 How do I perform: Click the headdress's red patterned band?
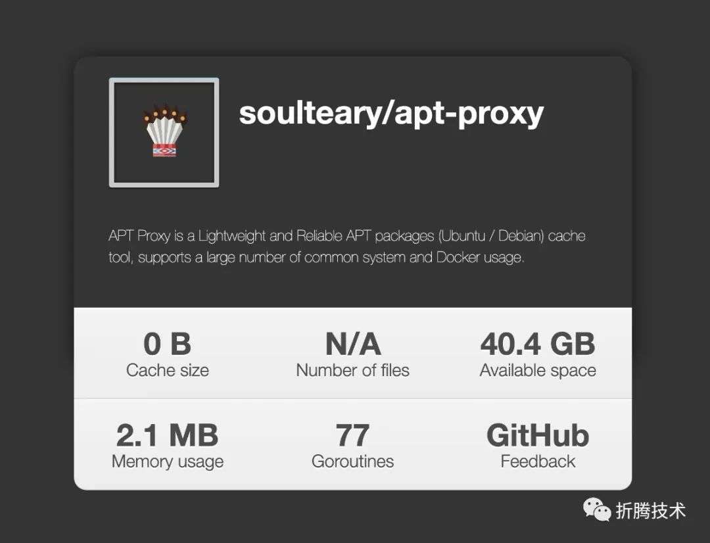click(x=164, y=151)
